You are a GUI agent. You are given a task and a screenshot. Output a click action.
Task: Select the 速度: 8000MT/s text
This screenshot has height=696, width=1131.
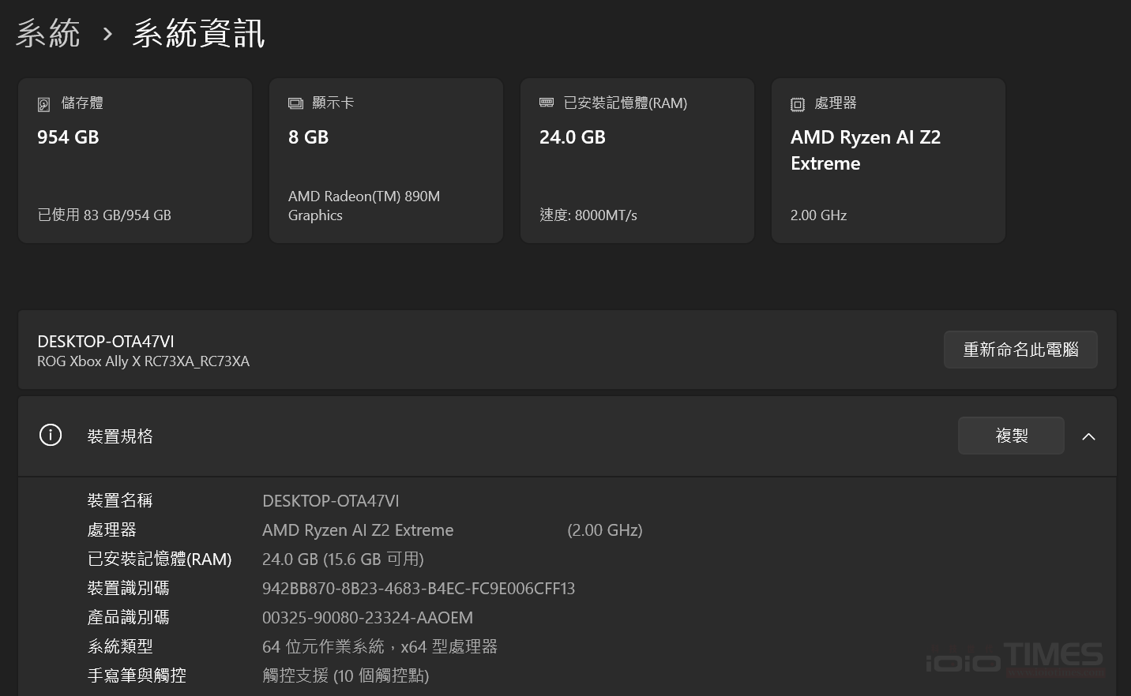click(588, 215)
